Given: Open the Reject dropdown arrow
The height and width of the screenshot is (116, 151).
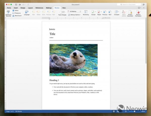Looking at the screenshot, I should (x=101, y=12).
